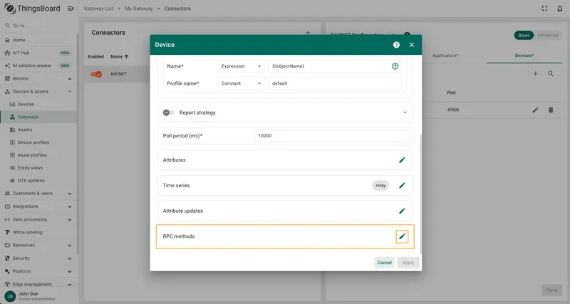Toggle the Report strategy switch
Screen dimensions: 570x304
point(168,112)
